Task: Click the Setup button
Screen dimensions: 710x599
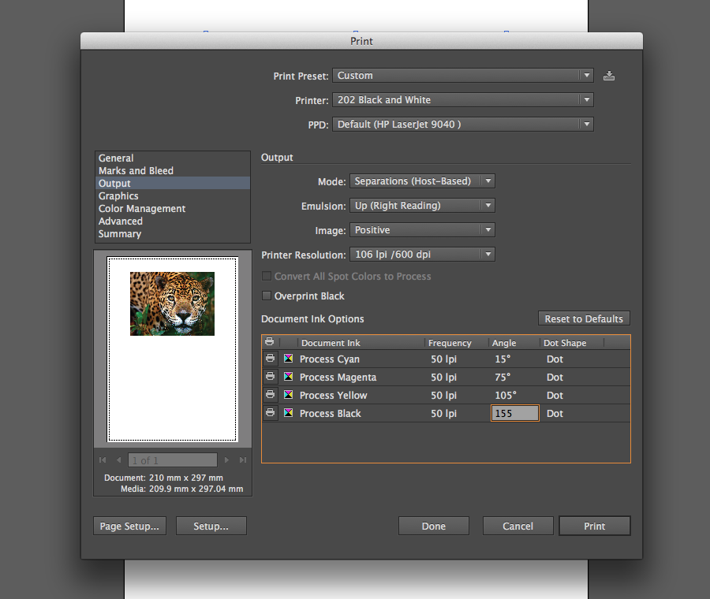Action: 211,526
